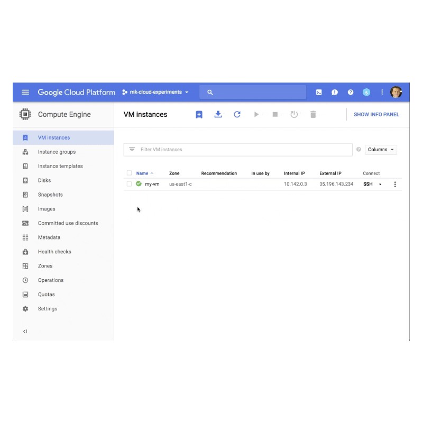This screenshot has width=423, height=423.
Task: Click the Connect column header
Action: click(371, 173)
